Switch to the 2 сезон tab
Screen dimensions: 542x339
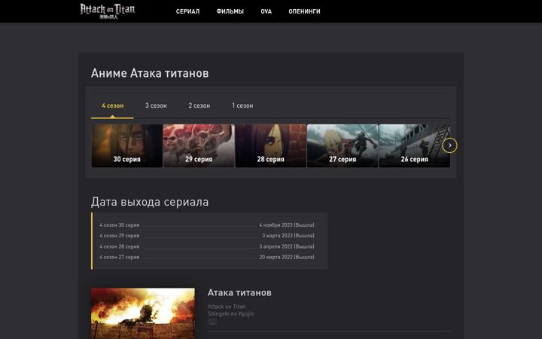tap(199, 105)
